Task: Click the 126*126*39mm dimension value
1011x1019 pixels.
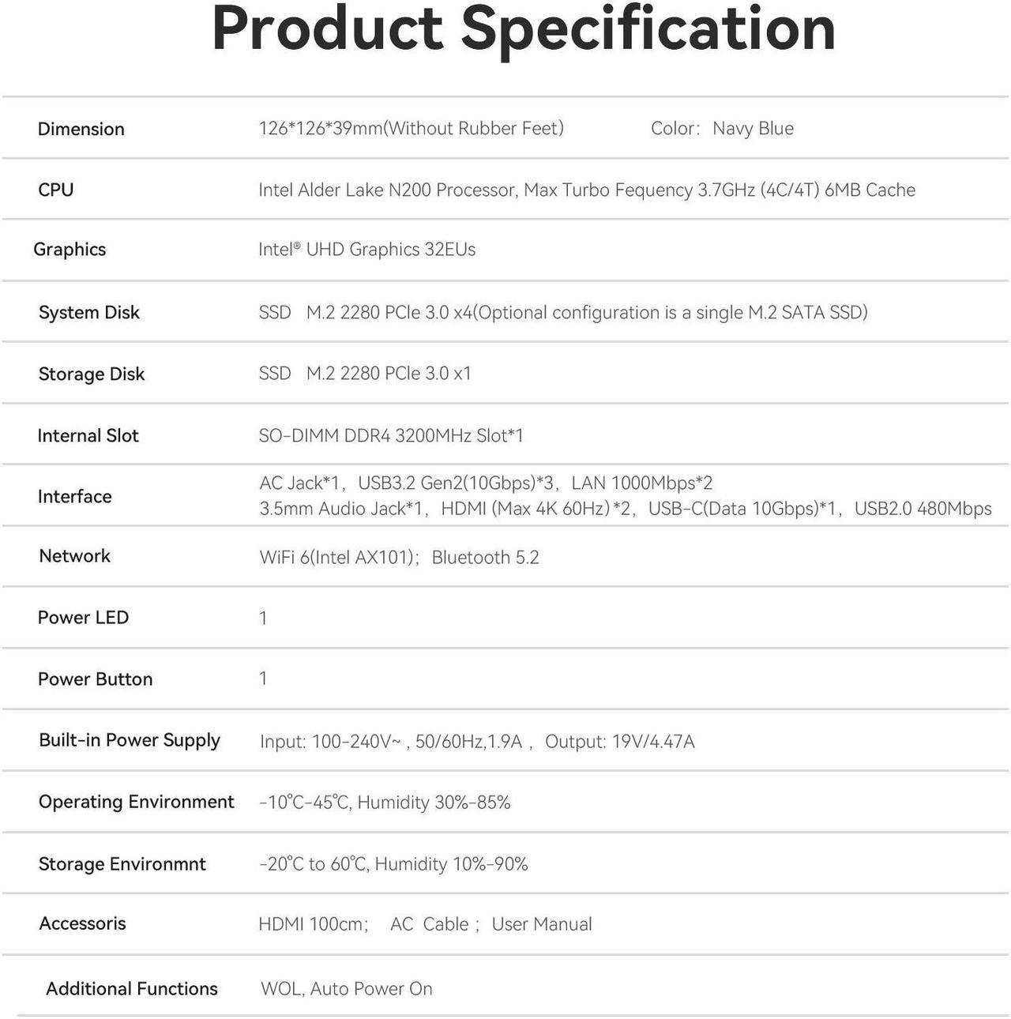Action: pos(411,128)
